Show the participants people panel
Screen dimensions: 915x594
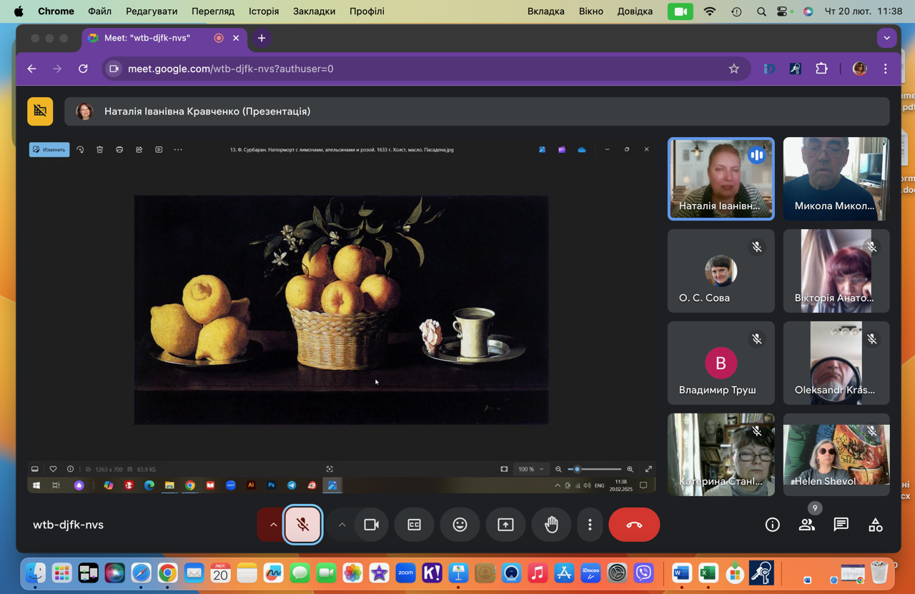[x=806, y=525]
